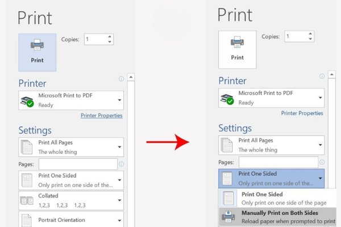The image size is (341, 227).
Task: Click the printer info icon in right panel
Action: coord(322,77)
